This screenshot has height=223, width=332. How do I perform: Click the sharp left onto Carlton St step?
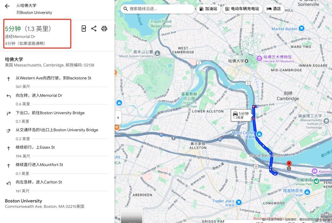pyautogui.click(x=39, y=182)
